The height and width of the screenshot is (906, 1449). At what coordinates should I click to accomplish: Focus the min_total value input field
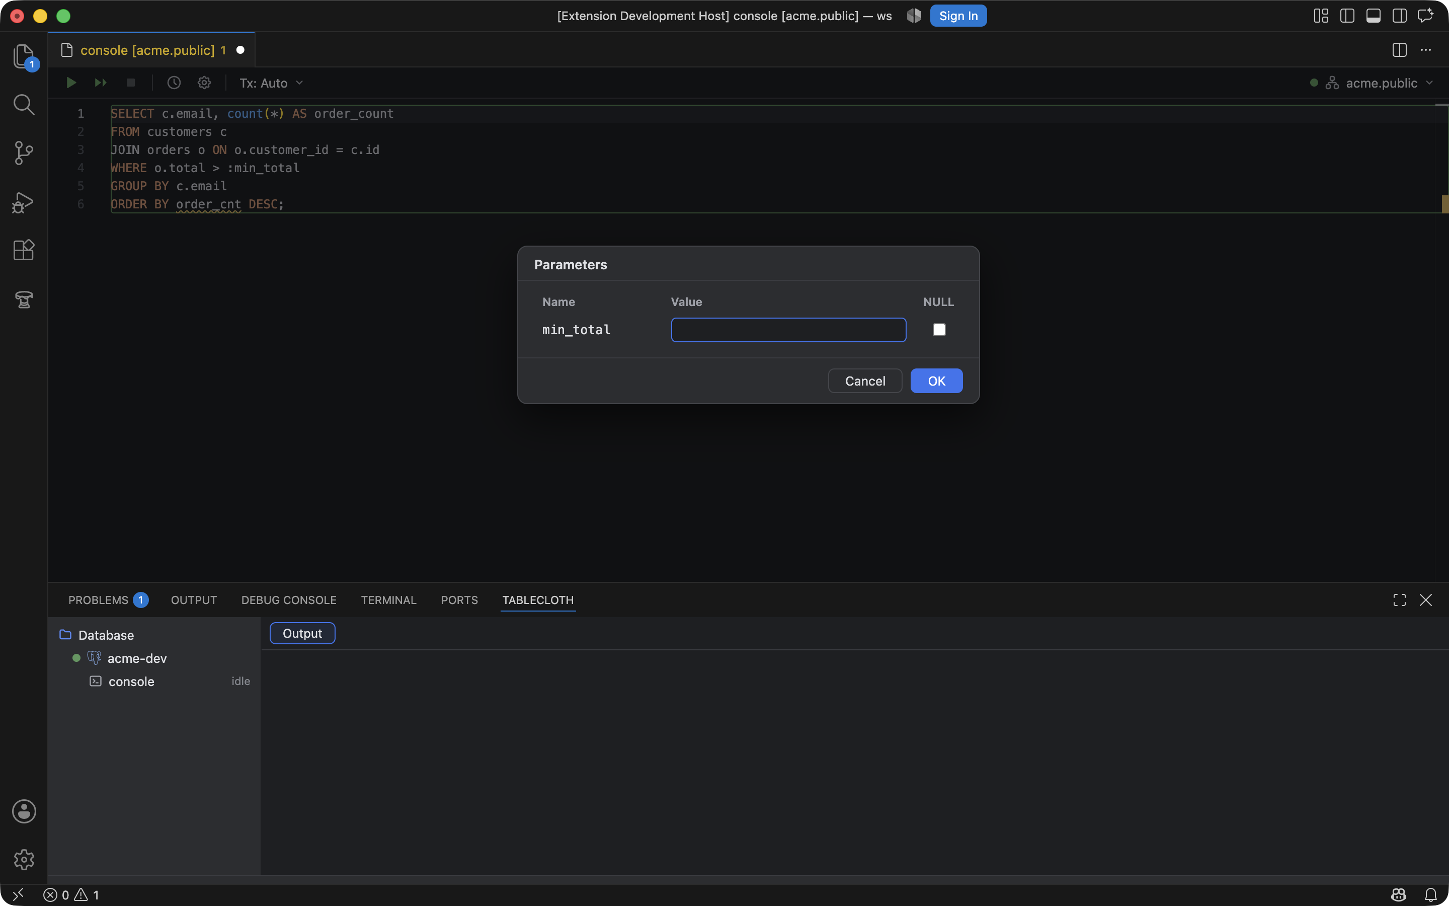pyautogui.click(x=788, y=330)
